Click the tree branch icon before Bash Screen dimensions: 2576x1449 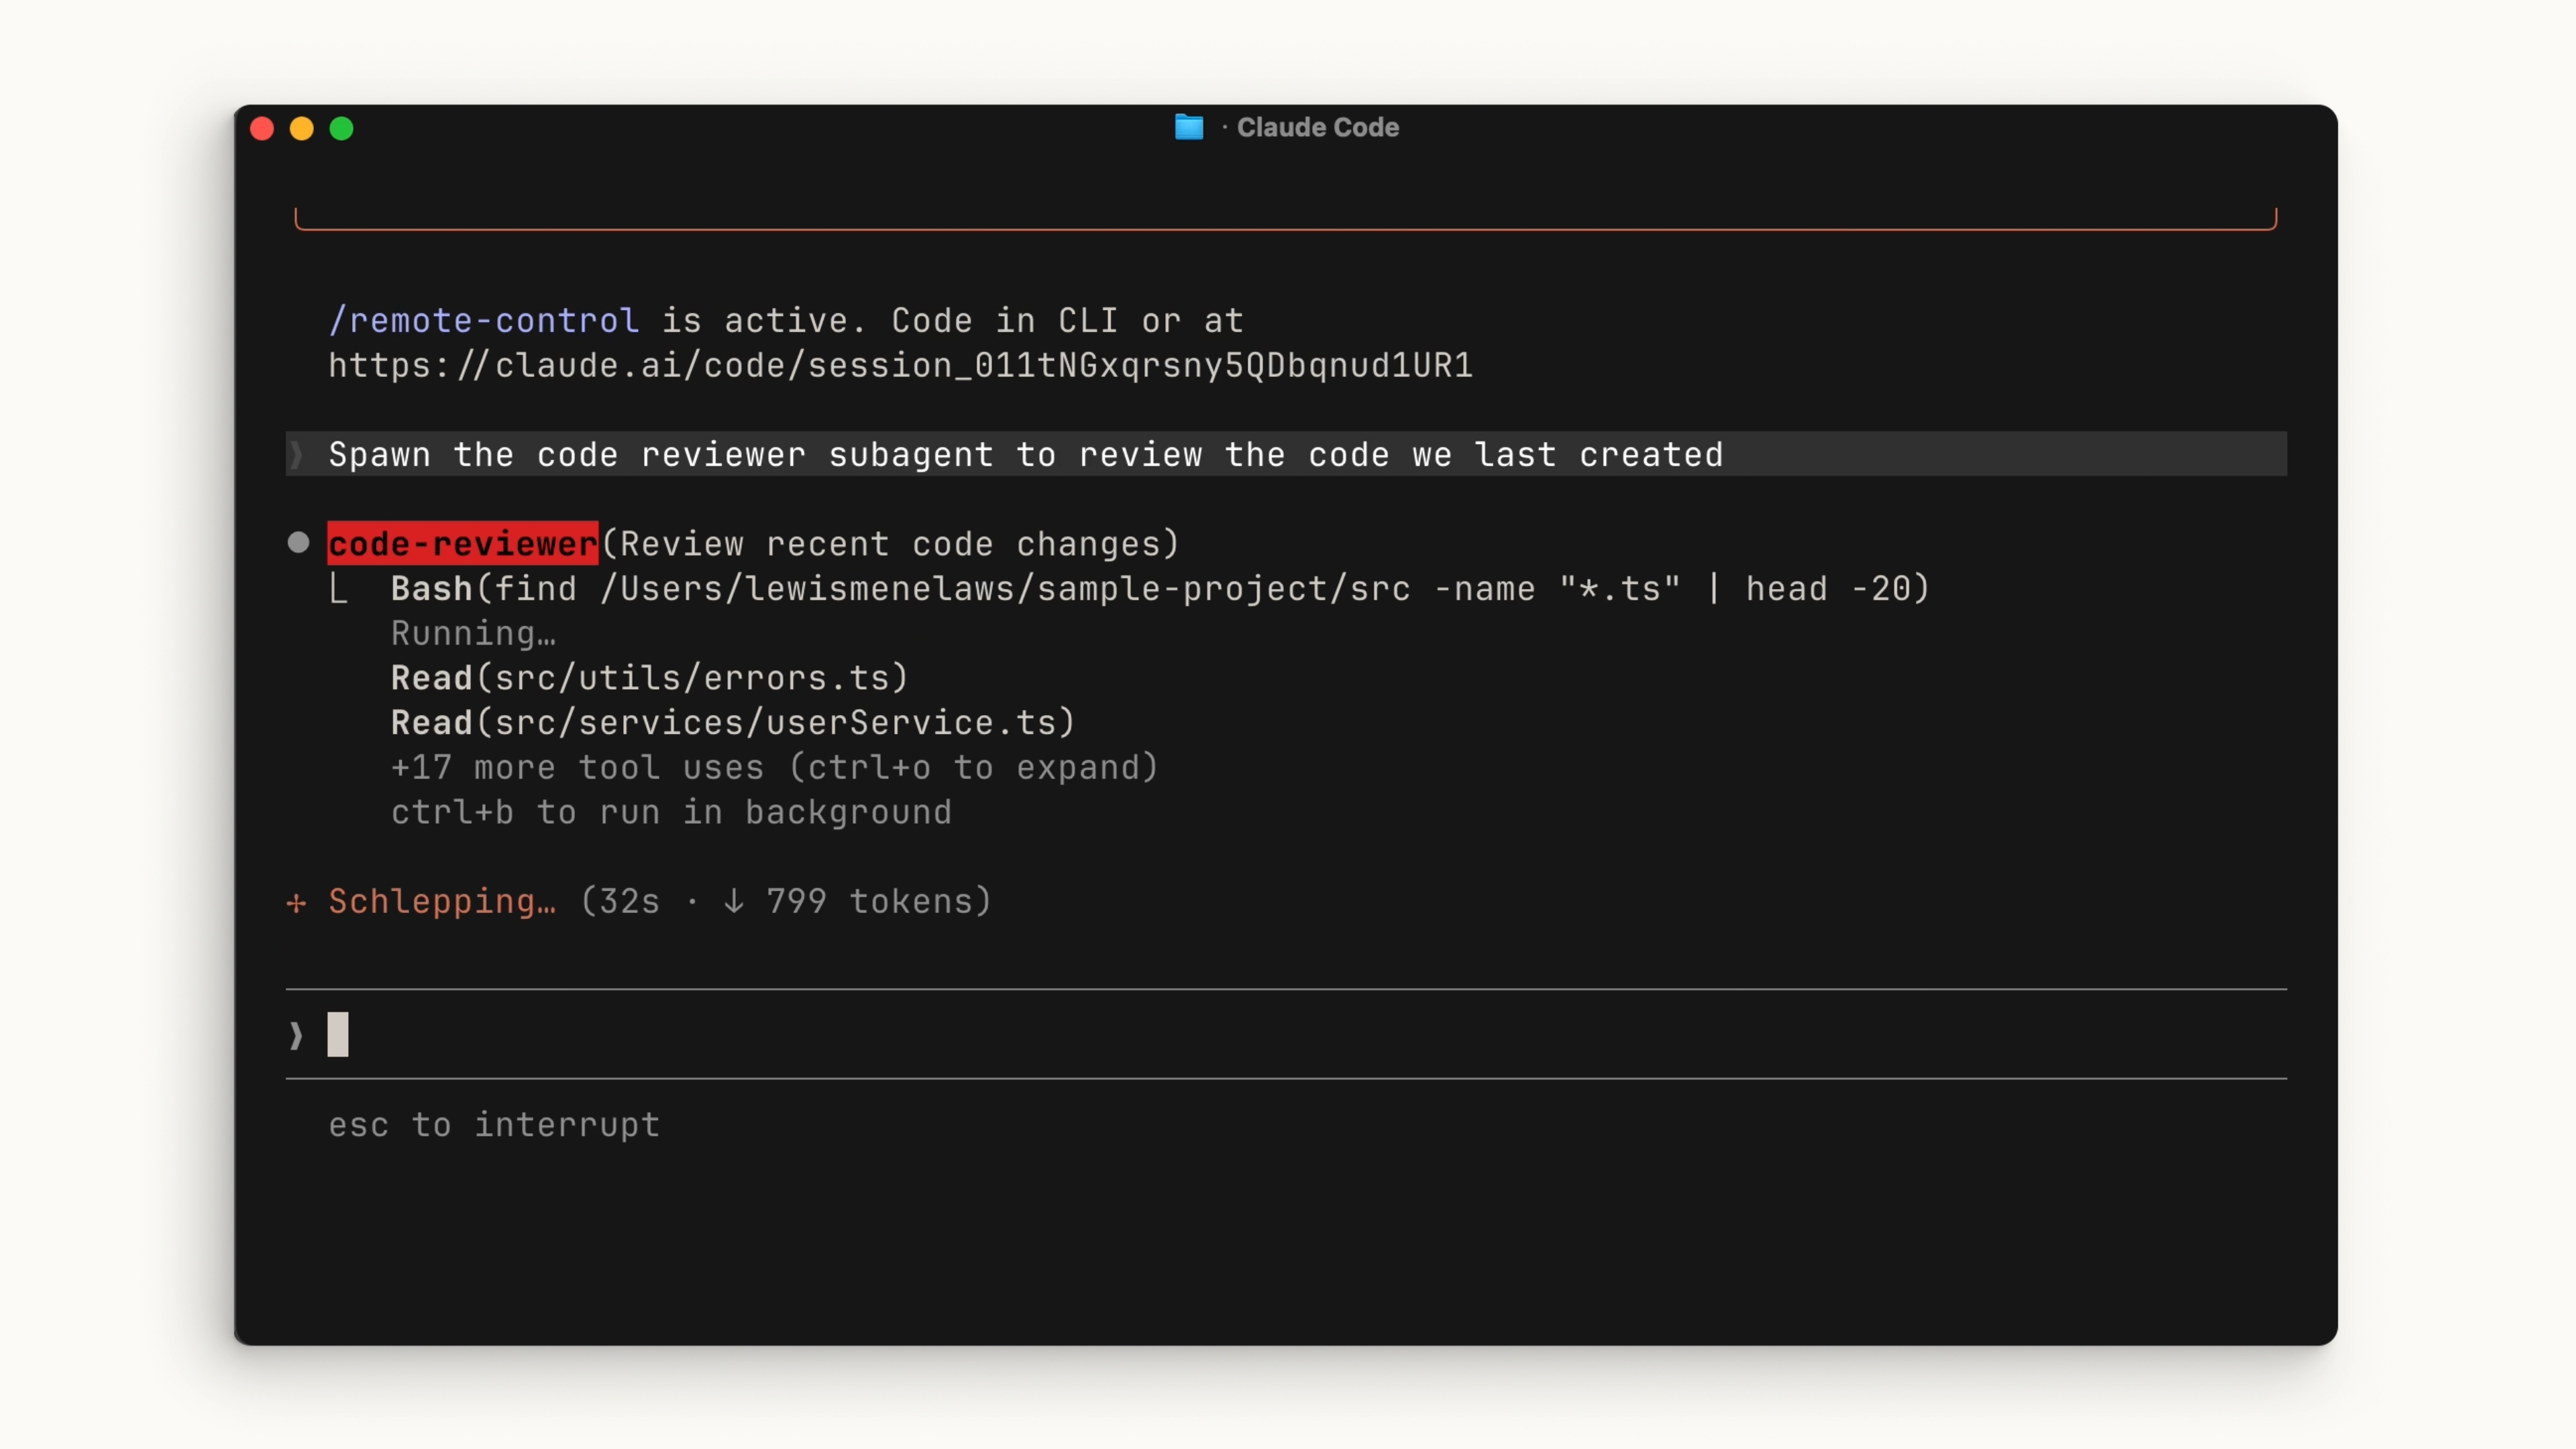pyautogui.click(x=339, y=590)
